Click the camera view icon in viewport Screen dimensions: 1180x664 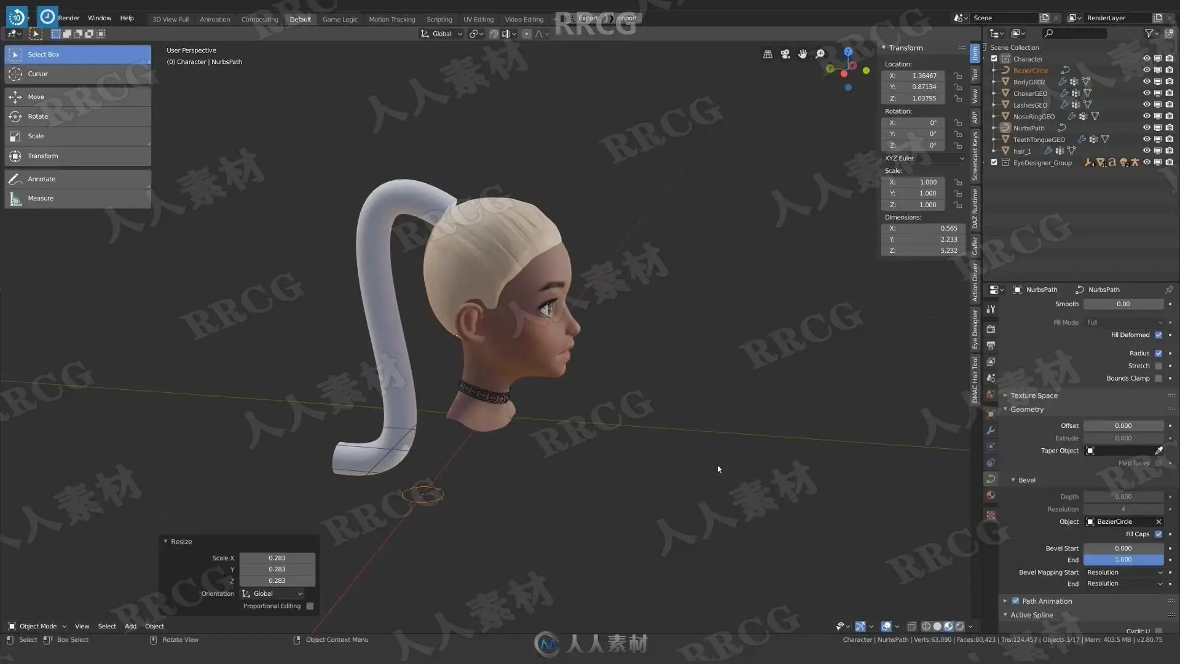click(x=785, y=54)
